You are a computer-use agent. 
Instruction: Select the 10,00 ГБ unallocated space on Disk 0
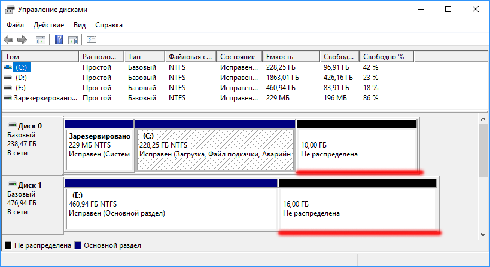pos(356,149)
